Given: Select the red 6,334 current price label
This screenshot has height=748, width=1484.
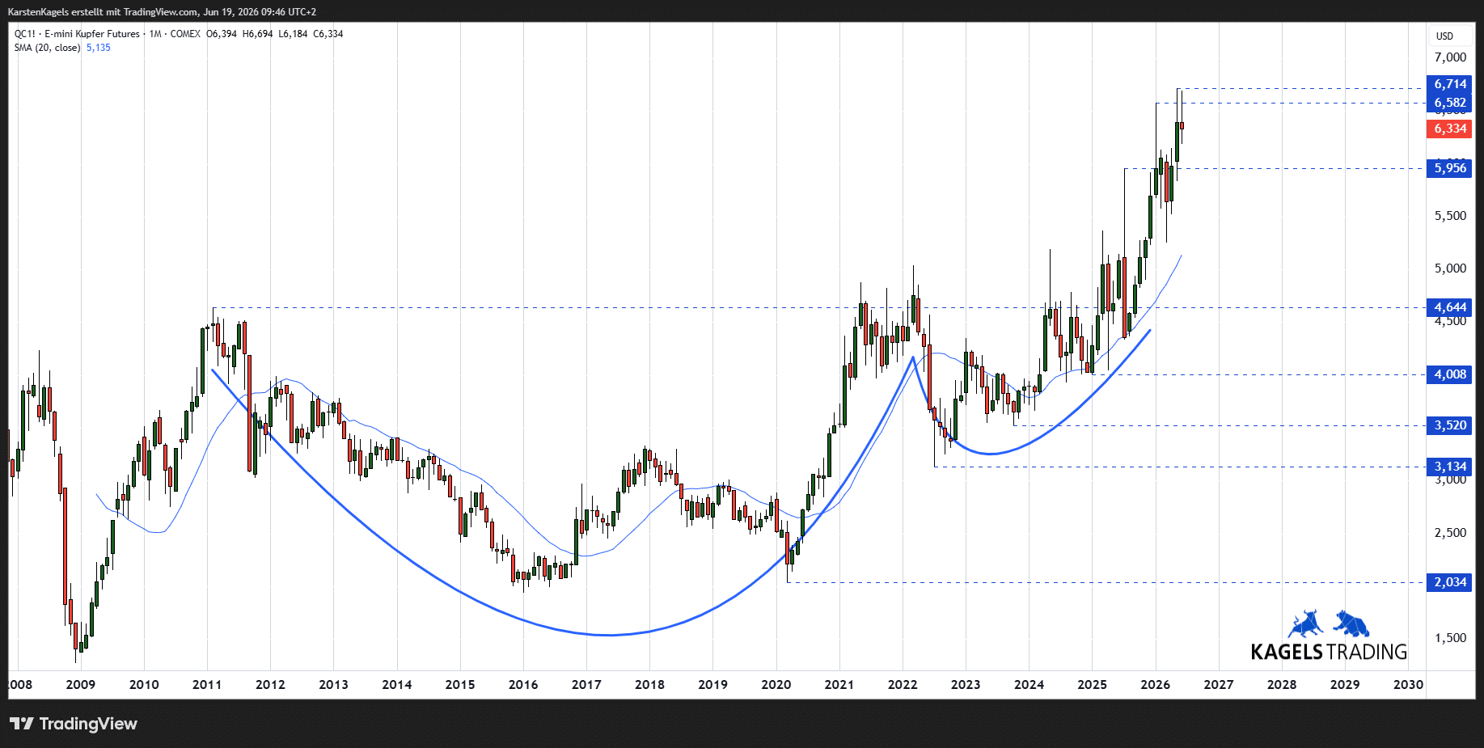Looking at the screenshot, I should click(x=1449, y=129).
